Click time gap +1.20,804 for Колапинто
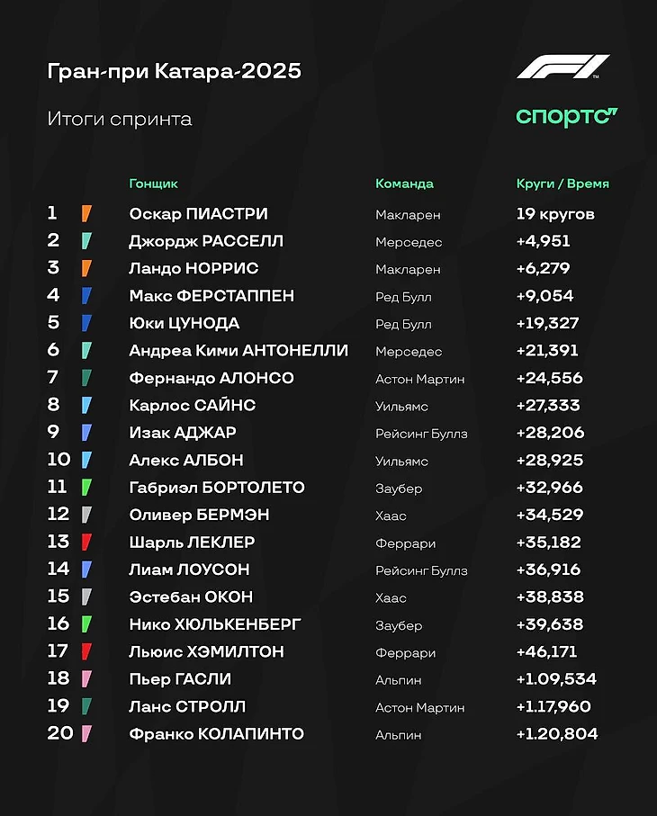 557,734
